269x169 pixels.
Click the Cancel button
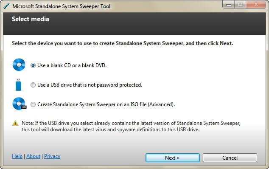tap(230, 158)
